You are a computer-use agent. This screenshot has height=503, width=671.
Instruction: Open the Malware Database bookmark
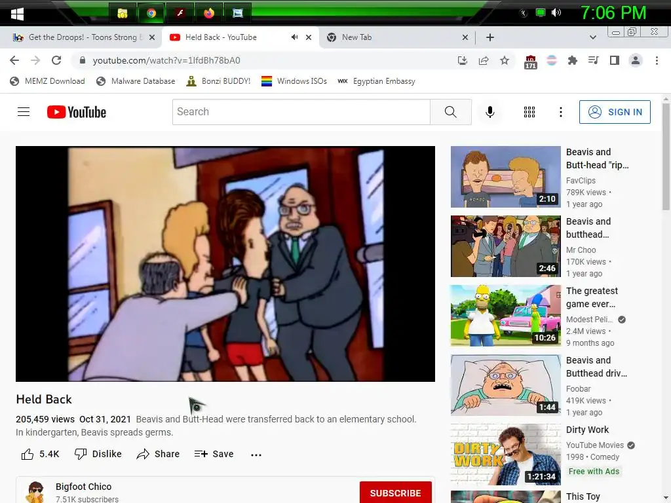coord(136,81)
